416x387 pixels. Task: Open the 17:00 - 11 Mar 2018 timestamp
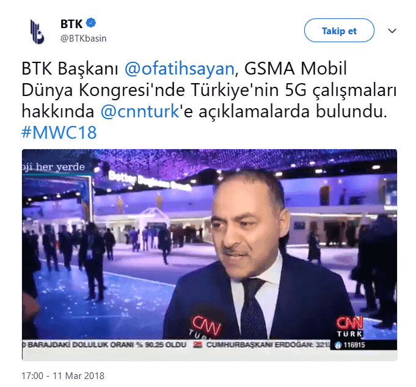(63, 375)
